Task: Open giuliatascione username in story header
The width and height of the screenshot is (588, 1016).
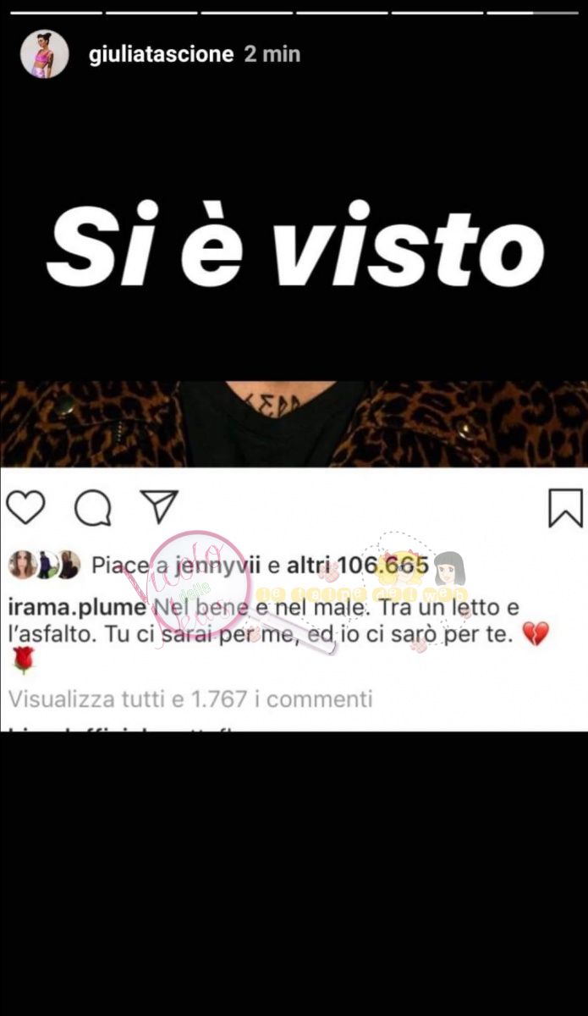Action: click(161, 54)
